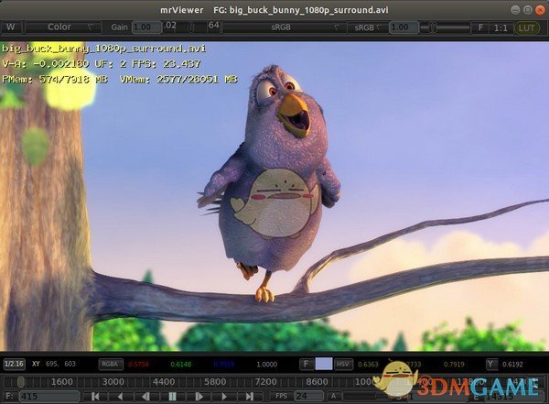Set zoom with the 1:1 button
The height and width of the screenshot is (404, 549).
(501, 27)
